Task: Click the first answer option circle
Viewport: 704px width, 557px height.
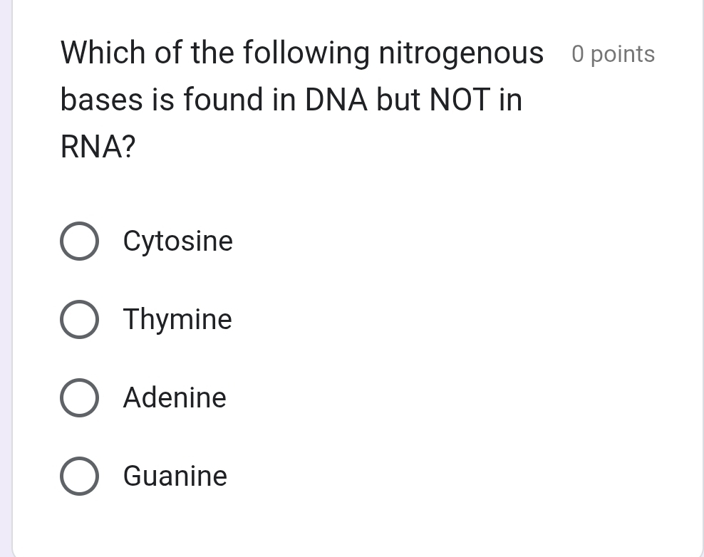Action: click(x=80, y=241)
